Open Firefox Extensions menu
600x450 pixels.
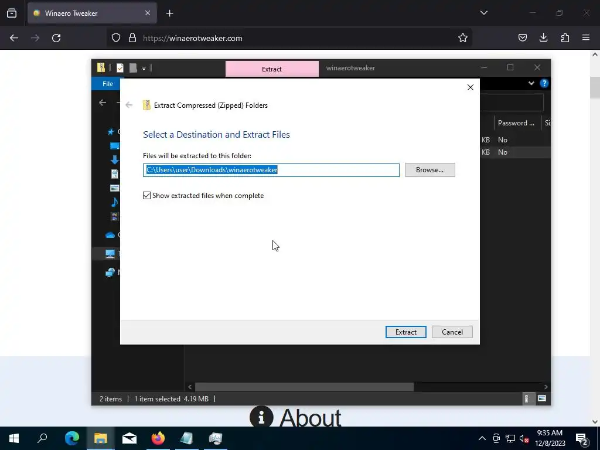[x=565, y=37]
